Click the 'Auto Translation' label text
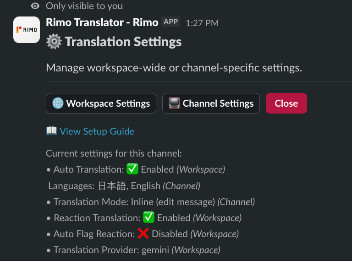352x261 pixels. pyautogui.click(x=88, y=169)
